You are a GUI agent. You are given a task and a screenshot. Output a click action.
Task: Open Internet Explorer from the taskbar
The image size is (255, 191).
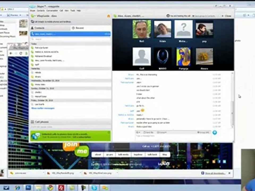[x=18, y=188]
